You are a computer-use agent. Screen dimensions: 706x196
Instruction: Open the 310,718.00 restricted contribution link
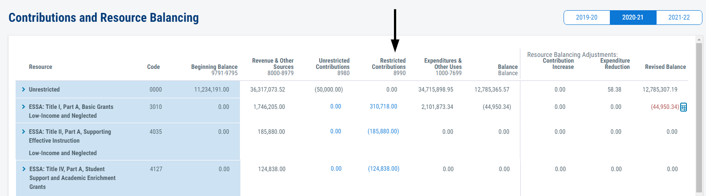click(383, 107)
